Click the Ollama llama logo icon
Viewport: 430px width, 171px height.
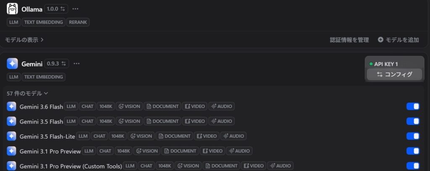12,9
